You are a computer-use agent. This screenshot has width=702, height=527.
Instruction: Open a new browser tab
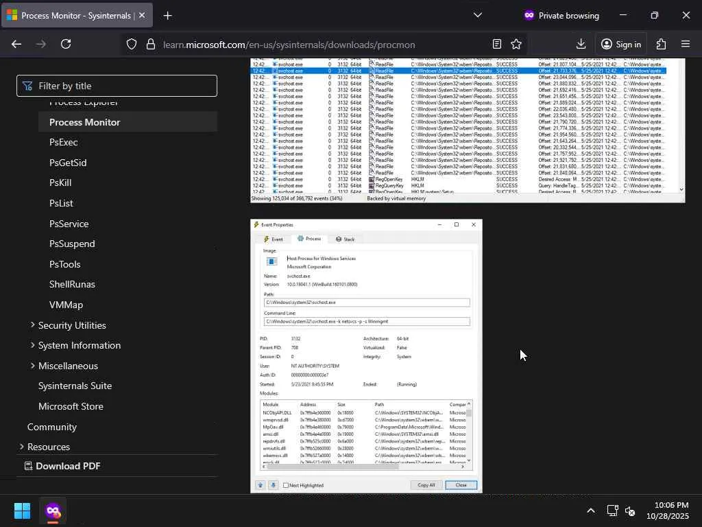[167, 16]
